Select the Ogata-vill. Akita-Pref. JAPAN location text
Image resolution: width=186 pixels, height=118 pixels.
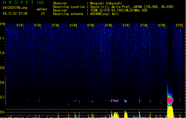(x=132, y=7)
